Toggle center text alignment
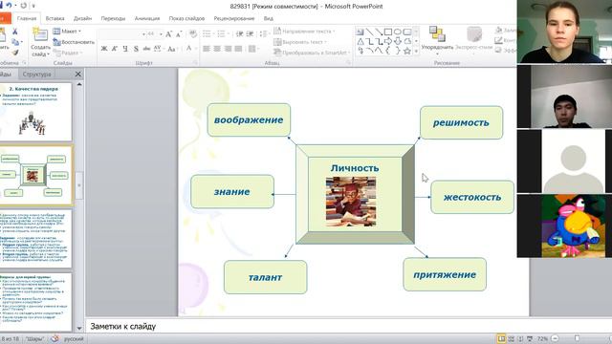This screenshot has height=344, width=612. (x=217, y=49)
